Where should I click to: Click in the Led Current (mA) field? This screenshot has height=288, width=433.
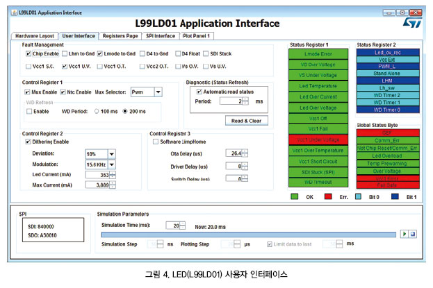(97, 175)
